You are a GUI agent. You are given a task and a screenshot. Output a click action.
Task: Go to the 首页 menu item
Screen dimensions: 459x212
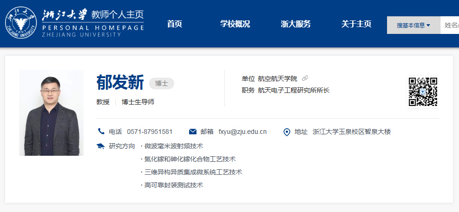[x=175, y=24]
